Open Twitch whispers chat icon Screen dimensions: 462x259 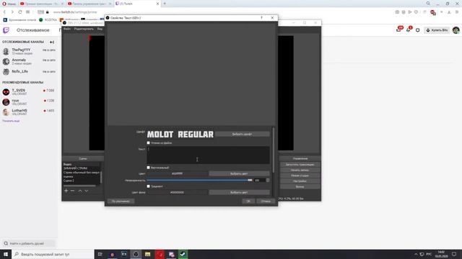click(417, 30)
